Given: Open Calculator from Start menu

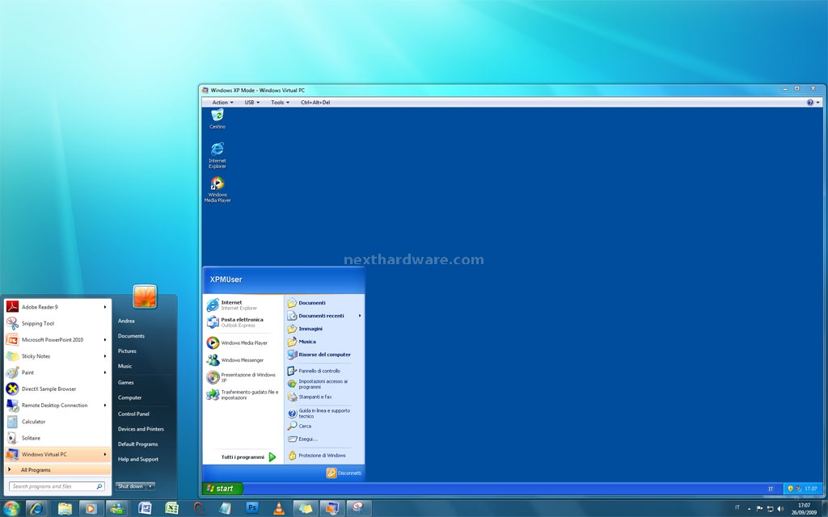Looking at the screenshot, I should click(x=57, y=422).
